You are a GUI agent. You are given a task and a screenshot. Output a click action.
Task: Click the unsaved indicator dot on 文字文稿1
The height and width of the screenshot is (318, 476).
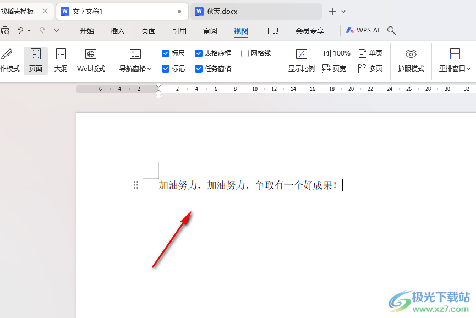[x=179, y=12]
